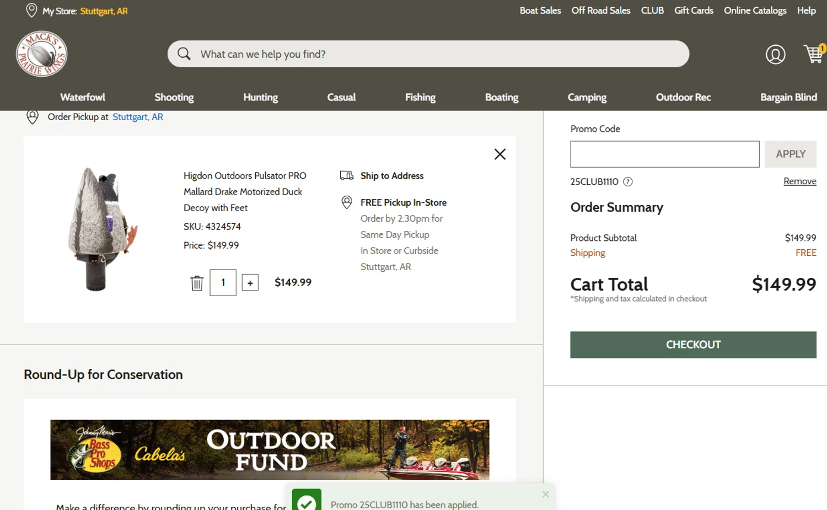This screenshot has width=827, height=510.
Task: Click the Mack's Prairie Wings logo
Action: pos(42,53)
